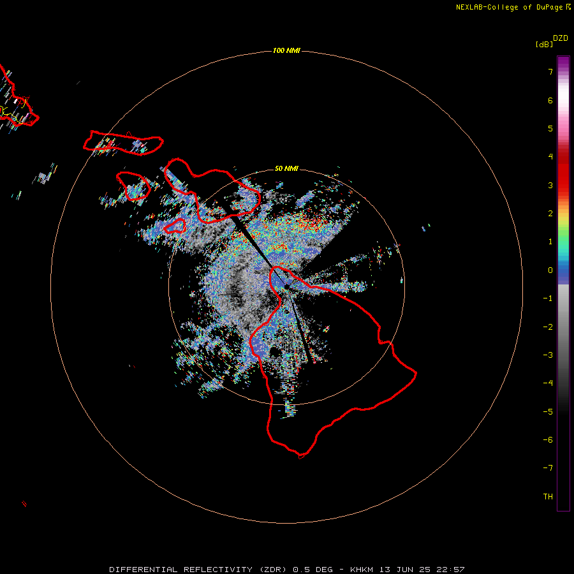Click the colorbar value -5 label

(x=548, y=412)
